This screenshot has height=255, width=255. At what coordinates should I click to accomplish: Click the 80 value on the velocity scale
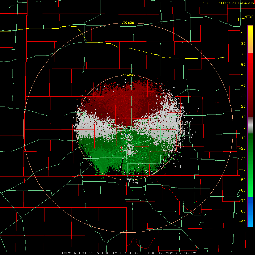[x=243, y=44]
